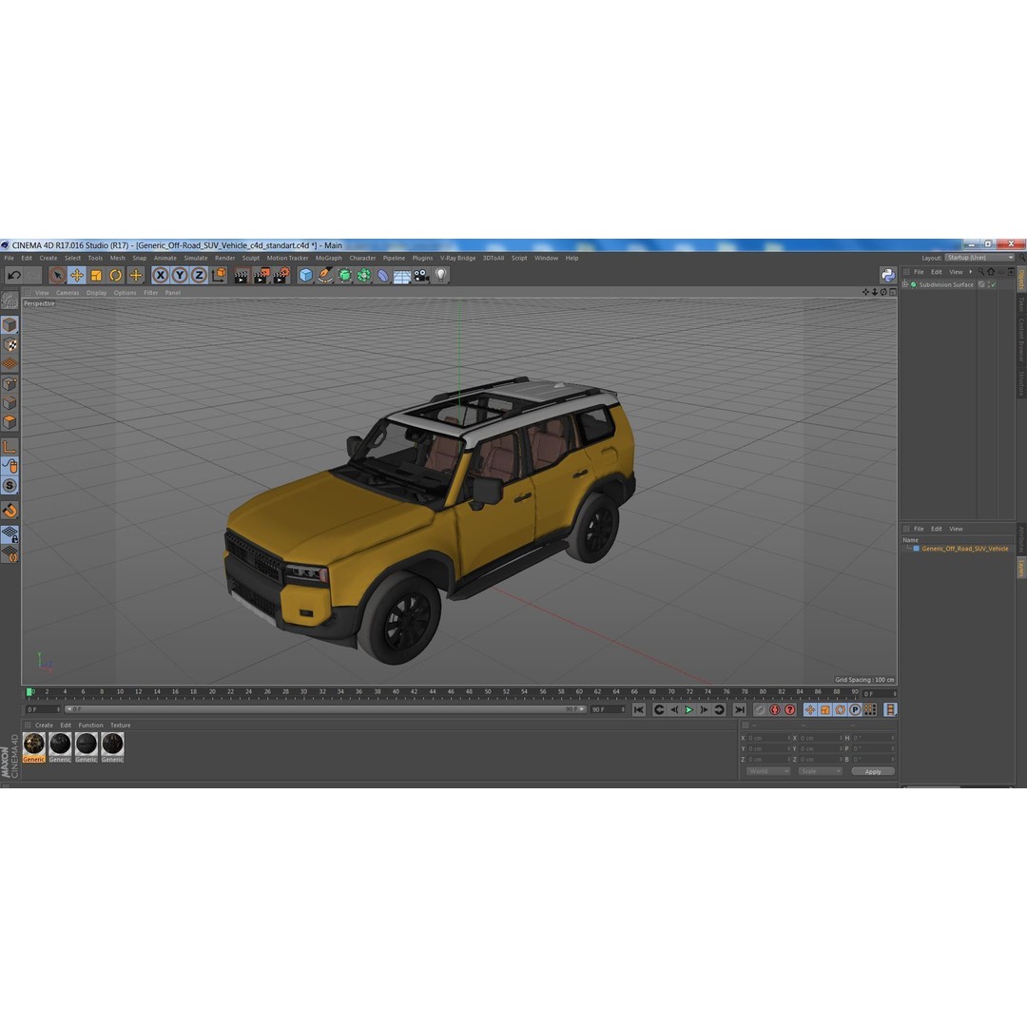This screenshot has height=1027, width=1027.
Task: Open the viewport Cameras menu
Action: coord(68,293)
